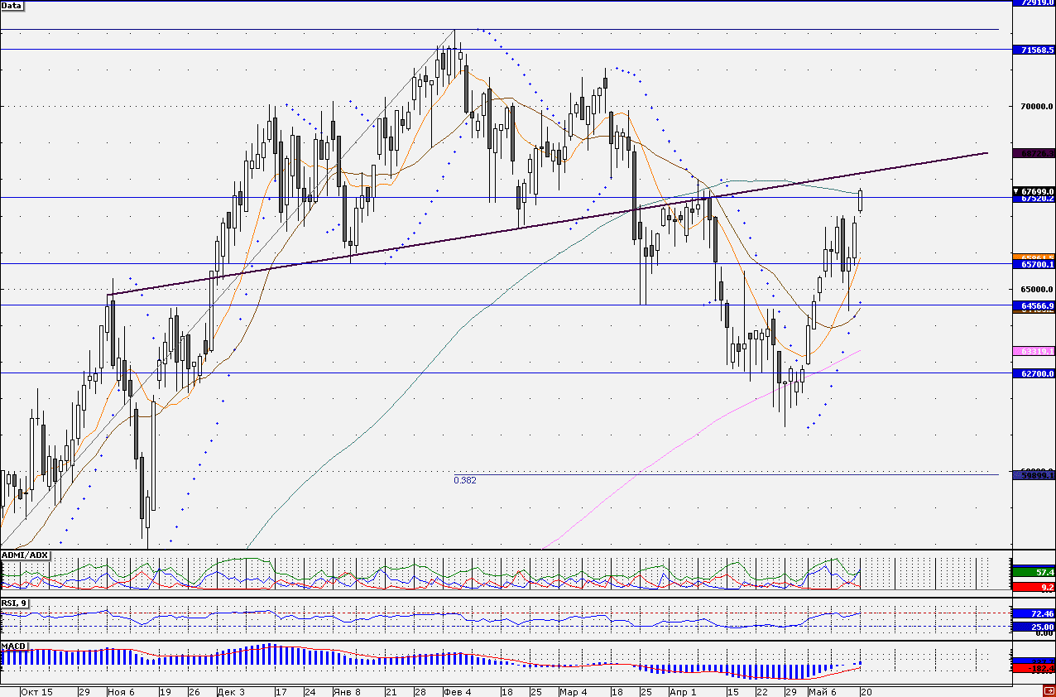This screenshot has height=697, width=1056.
Task: Select the RSI, 9 indicator label
Action: [15, 603]
